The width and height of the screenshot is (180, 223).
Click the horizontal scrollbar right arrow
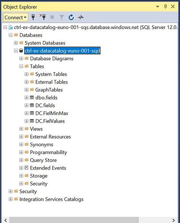(x=173, y=220)
